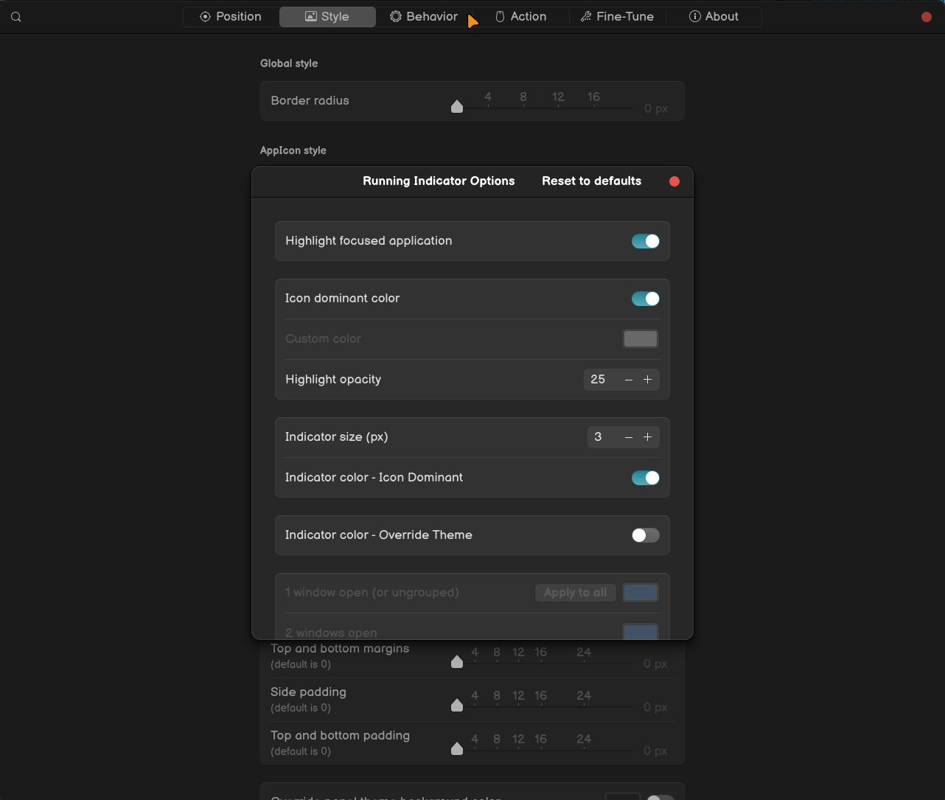Enable Indicator color - Override Theme switch

point(646,535)
